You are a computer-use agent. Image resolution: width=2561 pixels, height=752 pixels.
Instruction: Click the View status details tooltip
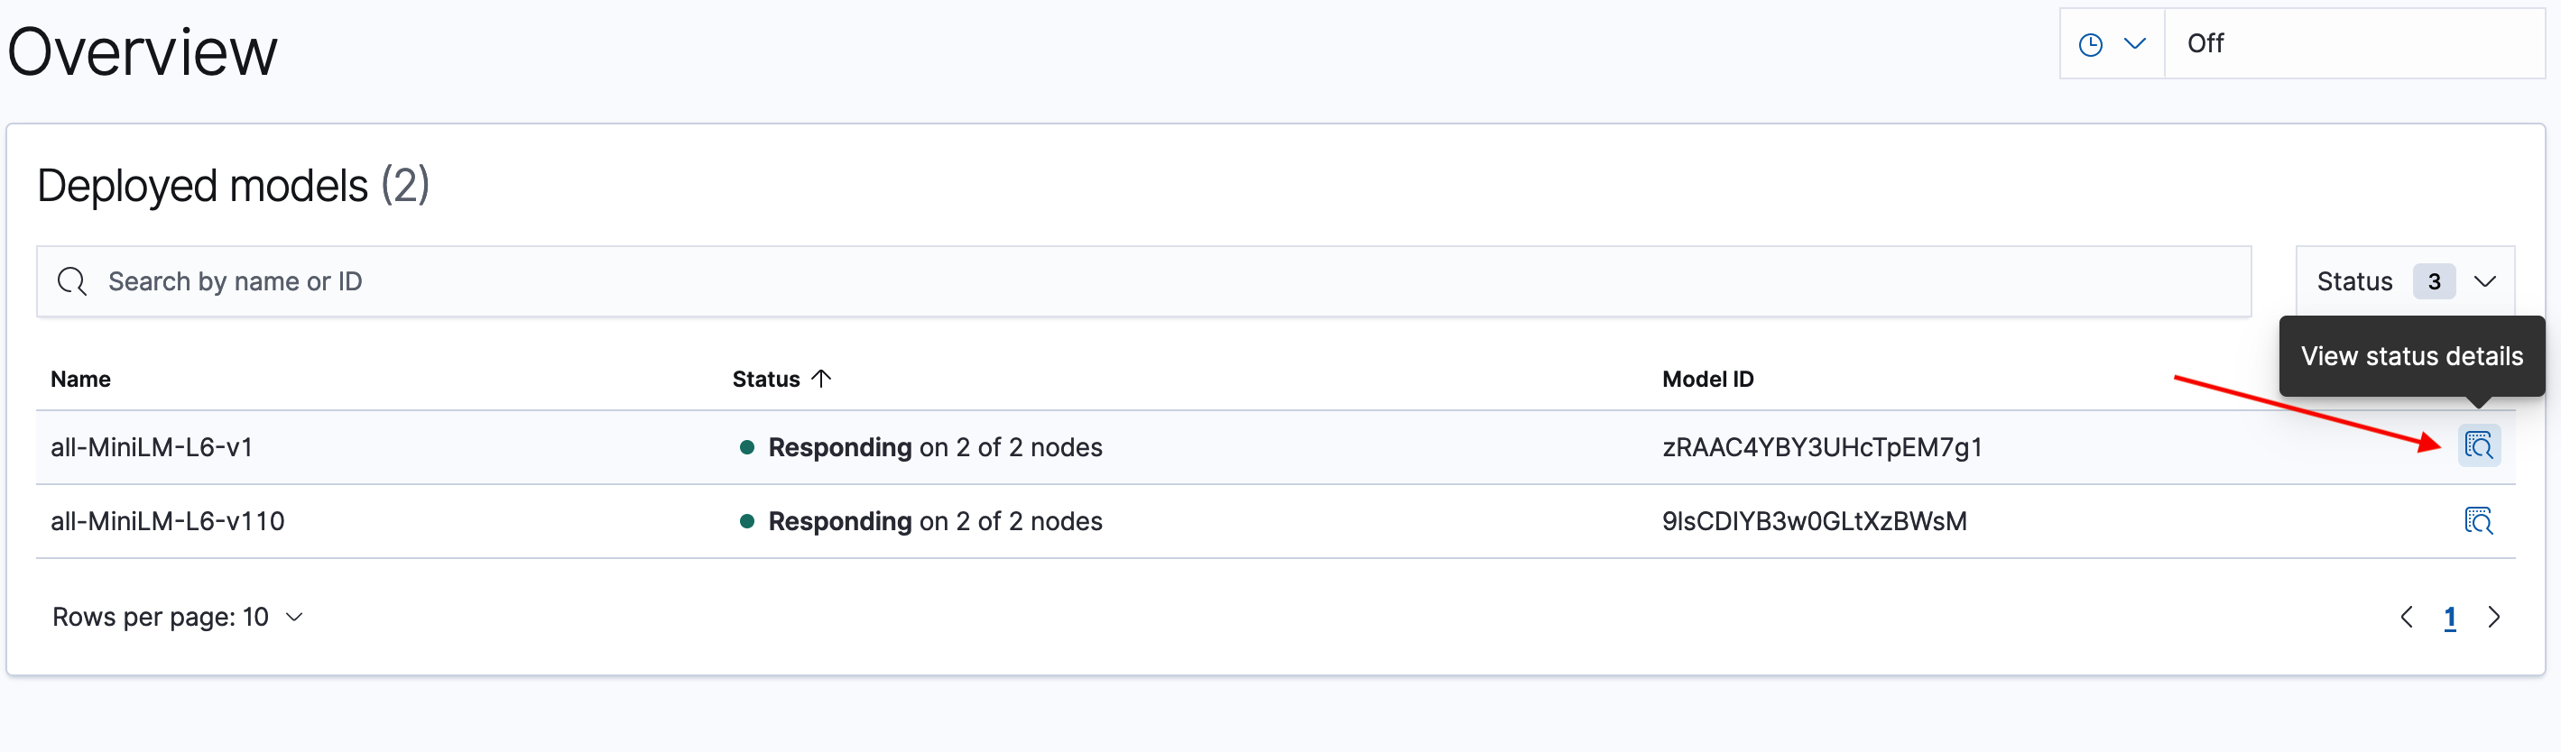(2412, 355)
